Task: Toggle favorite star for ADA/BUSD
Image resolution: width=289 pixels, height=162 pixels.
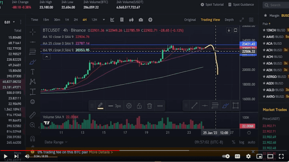Action: pyautogui.click(x=264, y=64)
